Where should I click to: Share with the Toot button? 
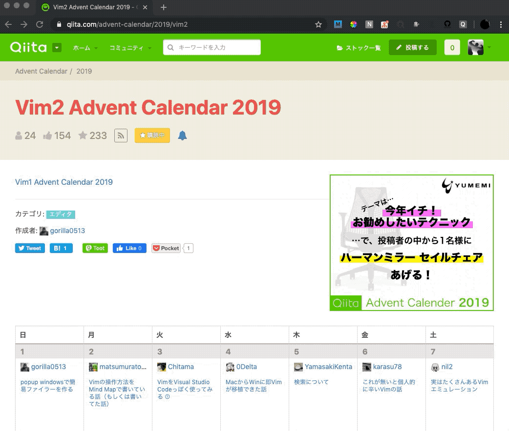(x=95, y=248)
